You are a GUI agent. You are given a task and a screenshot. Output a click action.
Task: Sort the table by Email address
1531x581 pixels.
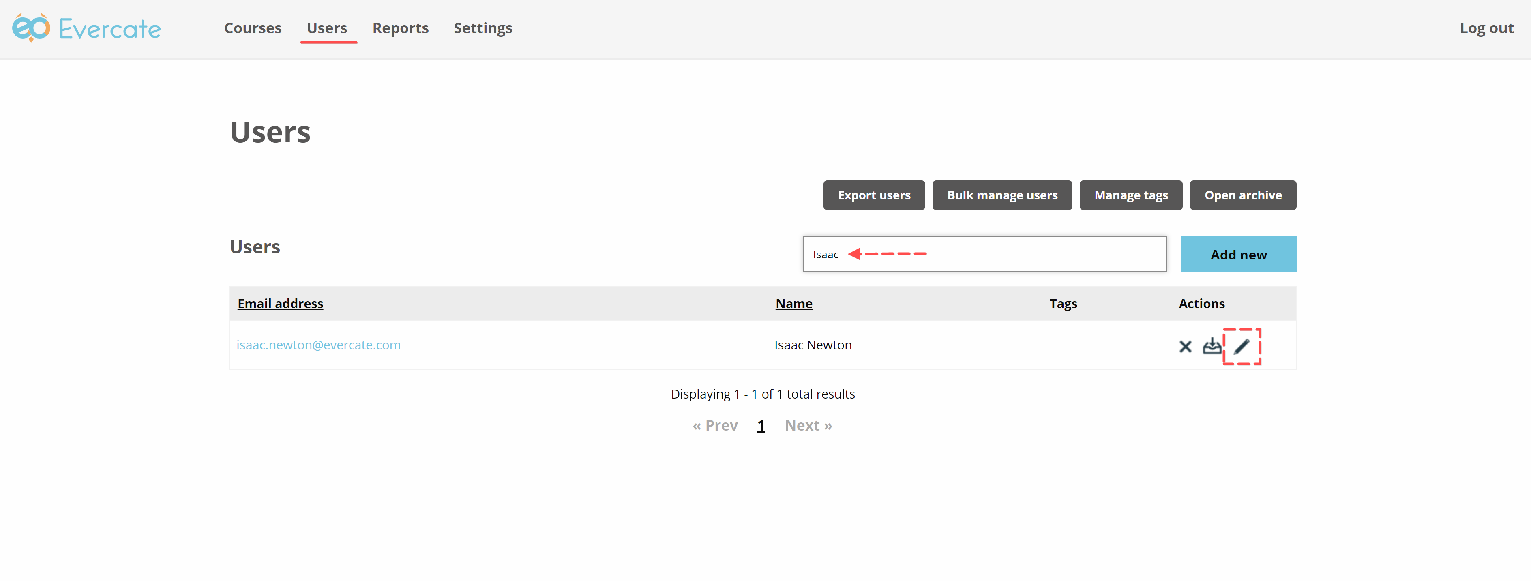click(x=281, y=304)
